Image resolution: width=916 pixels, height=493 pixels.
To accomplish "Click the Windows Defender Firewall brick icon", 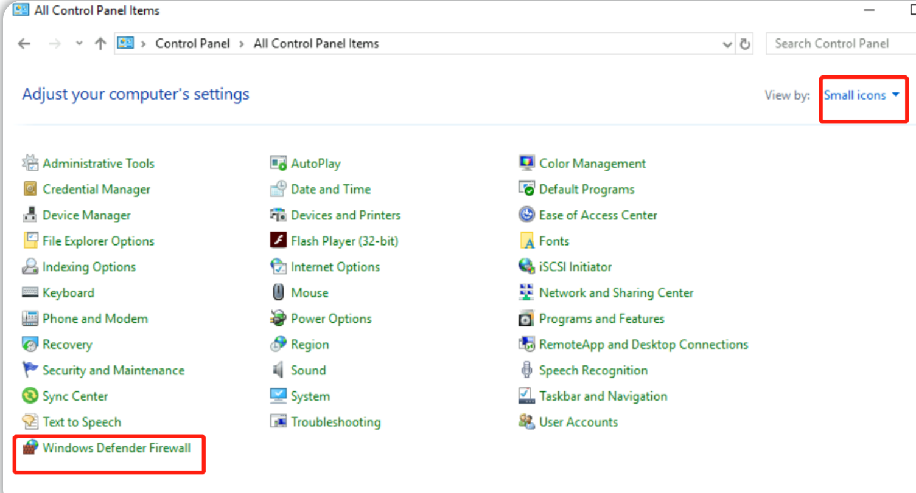I will coord(30,448).
